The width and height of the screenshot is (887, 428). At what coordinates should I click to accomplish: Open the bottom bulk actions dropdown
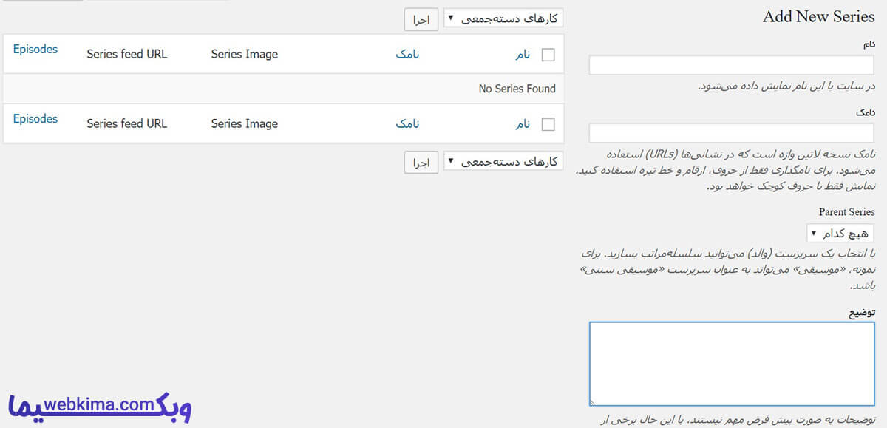(503, 162)
